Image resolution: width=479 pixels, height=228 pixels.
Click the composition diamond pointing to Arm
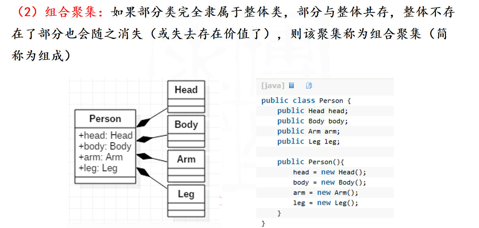coord(143,156)
